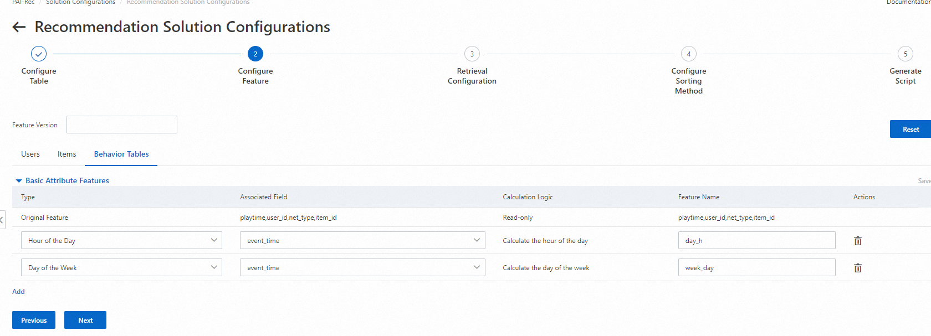931x336 pixels.
Task: Open step 5 Generate Script circle
Action: [905, 54]
